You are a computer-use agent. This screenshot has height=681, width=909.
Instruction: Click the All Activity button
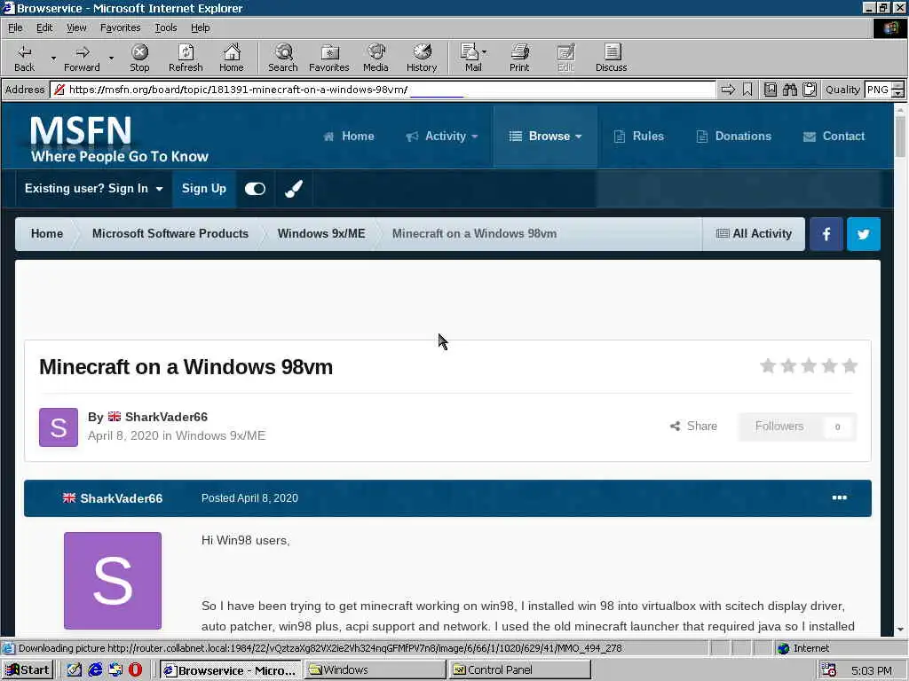pyautogui.click(x=754, y=234)
